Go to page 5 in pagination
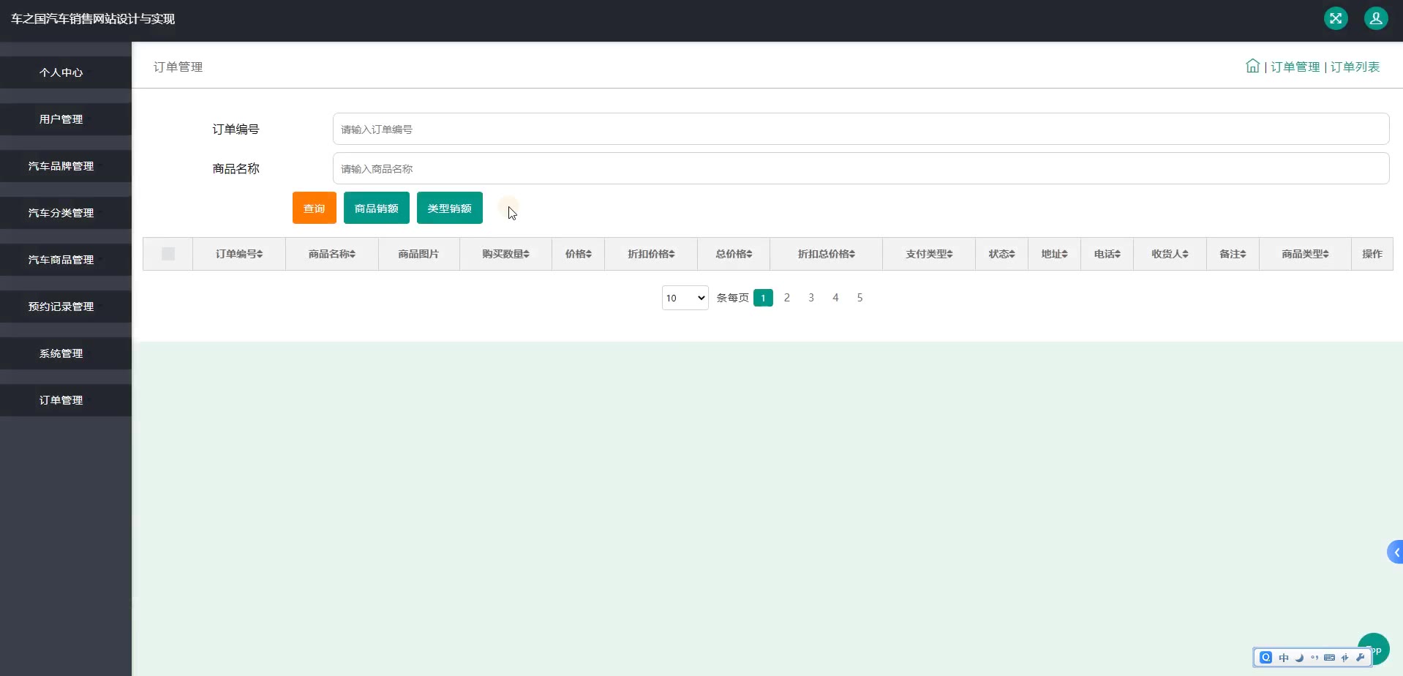Image resolution: width=1403 pixels, height=676 pixels. (x=860, y=298)
